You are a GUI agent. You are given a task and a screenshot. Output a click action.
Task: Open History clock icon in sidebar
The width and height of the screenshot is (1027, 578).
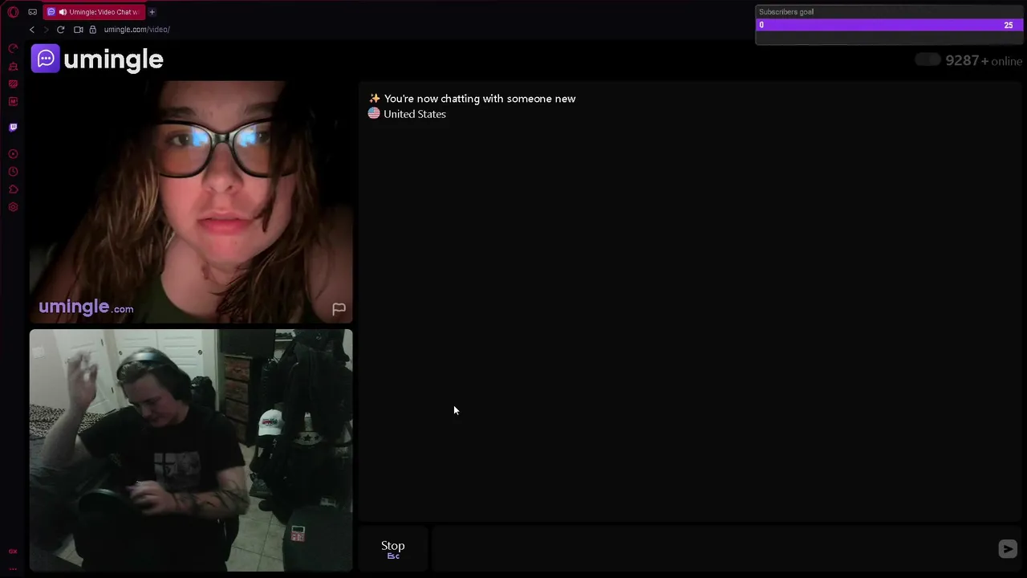click(13, 172)
